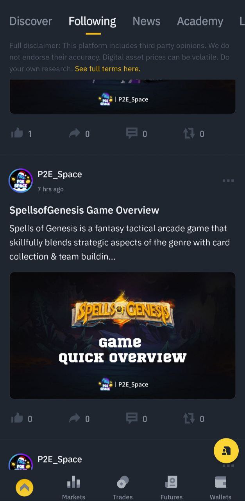Screen dimensions: 245x501
Task: Open the See full terms here link
Action: [x=107, y=69]
